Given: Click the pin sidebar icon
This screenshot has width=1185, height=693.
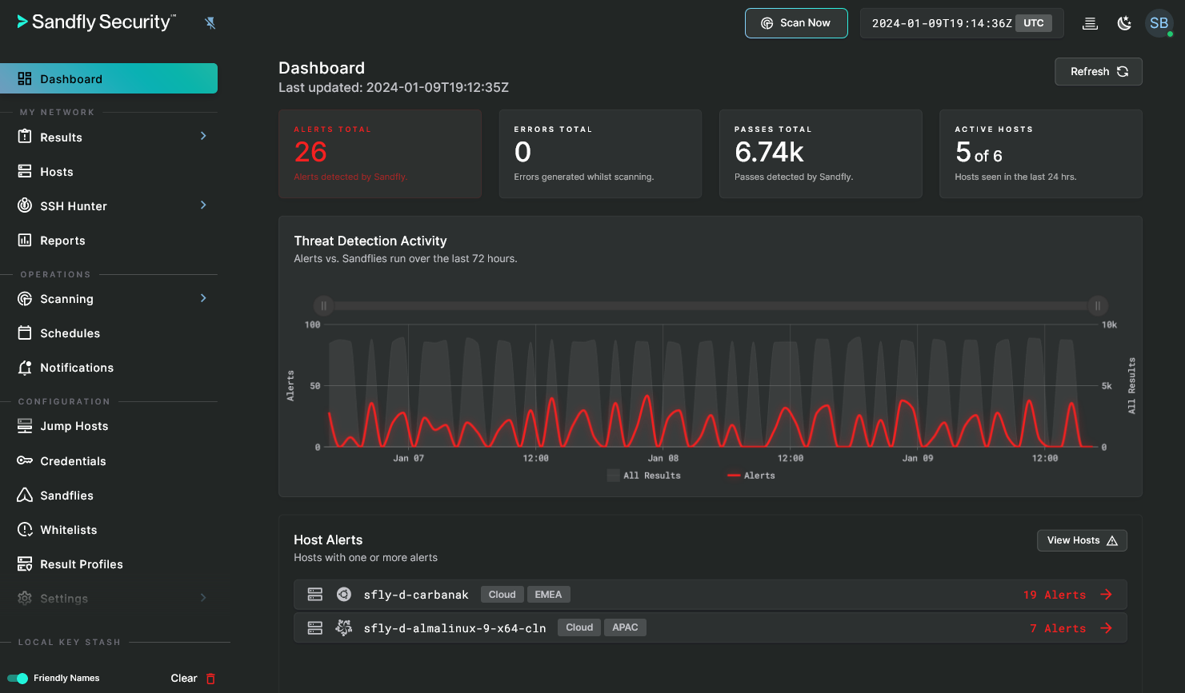Looking at the screenshot, I should coord(210,22).
